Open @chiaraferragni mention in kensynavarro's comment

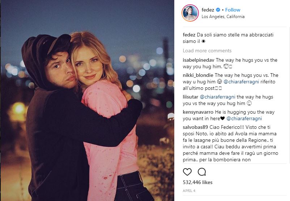[244, 118]
